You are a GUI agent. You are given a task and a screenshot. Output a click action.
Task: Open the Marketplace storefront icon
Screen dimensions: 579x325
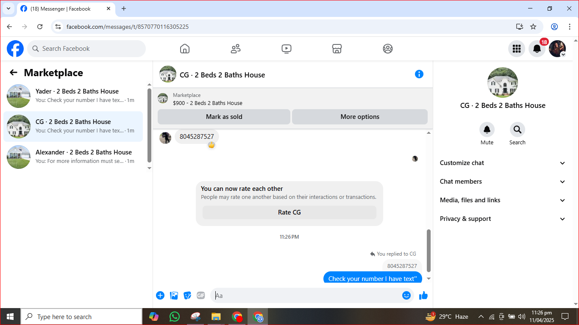coord(337,49)
